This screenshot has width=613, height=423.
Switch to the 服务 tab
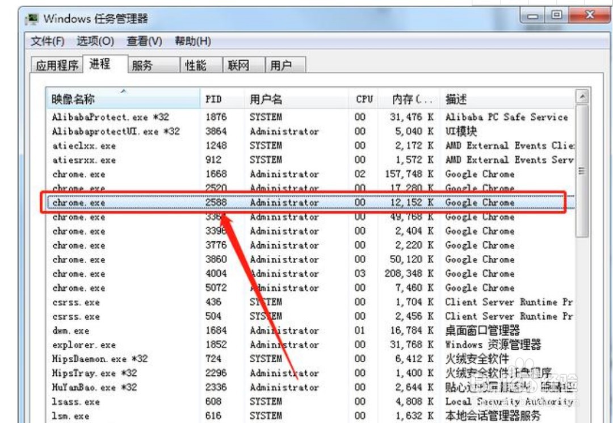tap(154, 65)
